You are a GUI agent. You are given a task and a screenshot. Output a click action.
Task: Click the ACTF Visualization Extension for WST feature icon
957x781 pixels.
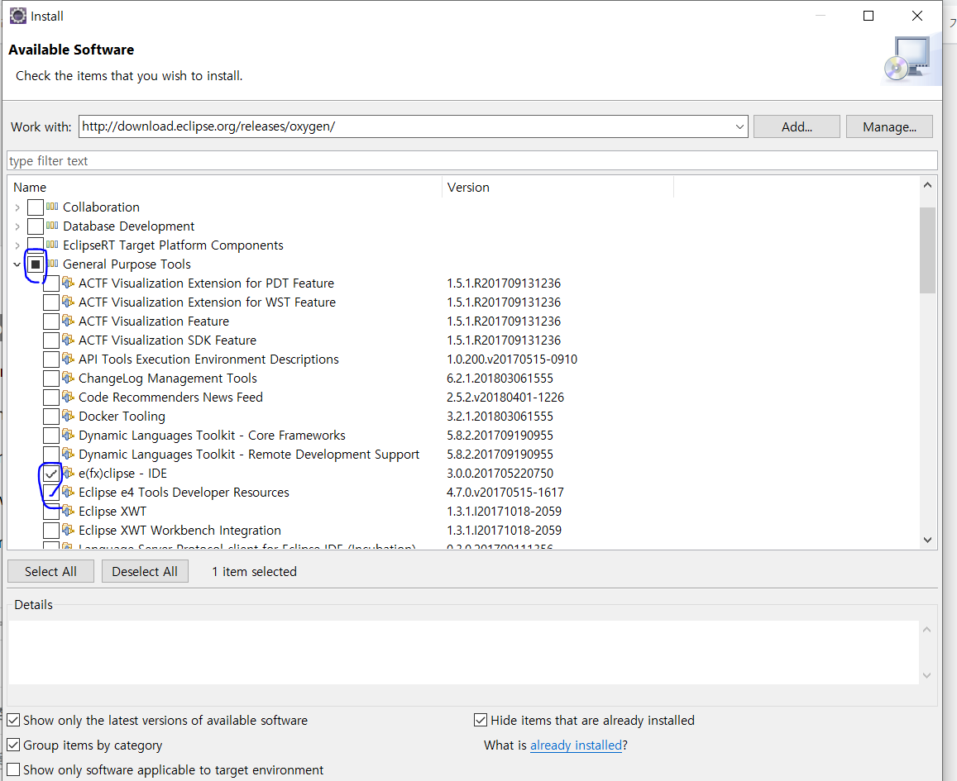(69, 302)
